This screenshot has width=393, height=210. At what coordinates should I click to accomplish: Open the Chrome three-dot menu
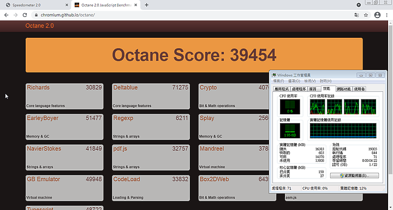387,15
